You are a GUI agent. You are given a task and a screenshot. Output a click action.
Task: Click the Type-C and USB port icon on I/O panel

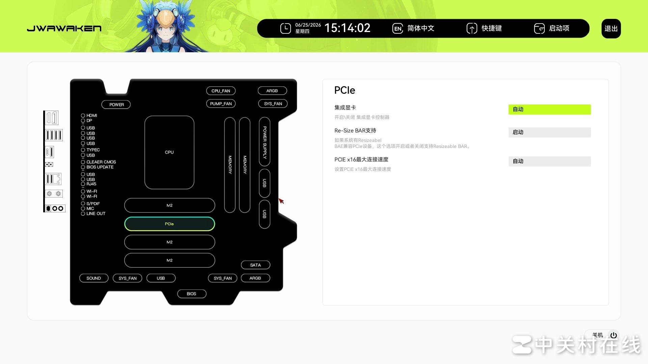click(x=50, y=152)
